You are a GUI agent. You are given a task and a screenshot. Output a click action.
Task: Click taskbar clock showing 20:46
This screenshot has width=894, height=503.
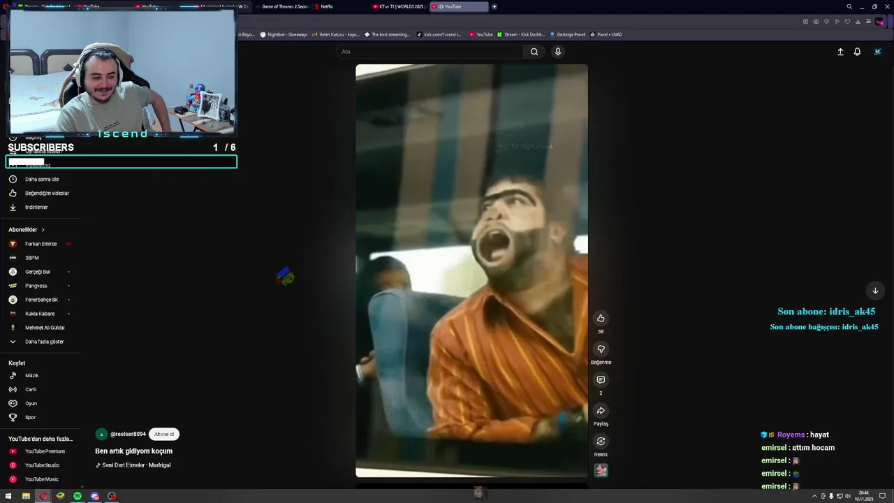tap(864, 496)
